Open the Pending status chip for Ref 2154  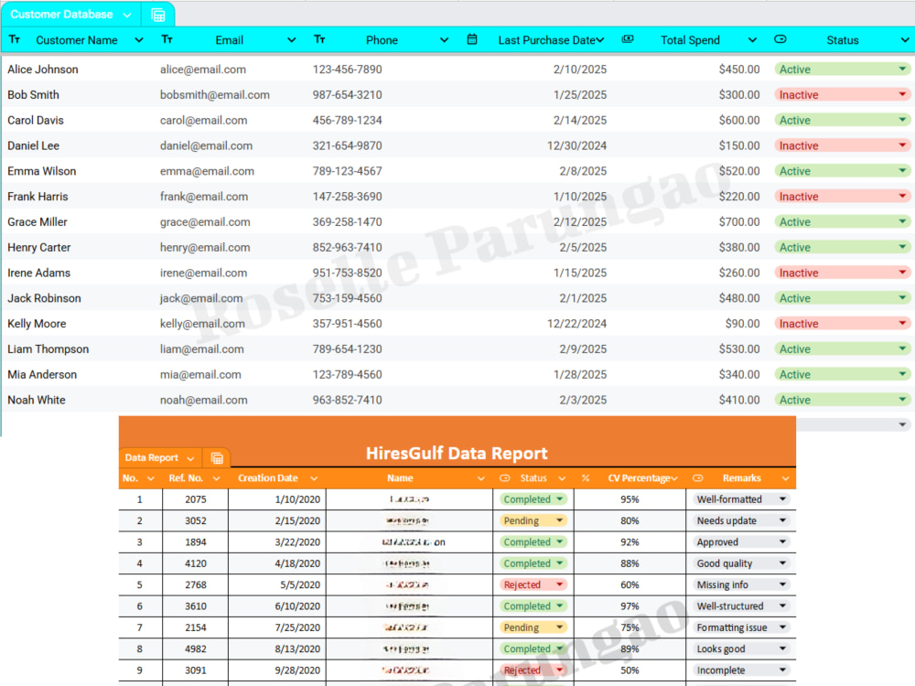pos(533,627)
